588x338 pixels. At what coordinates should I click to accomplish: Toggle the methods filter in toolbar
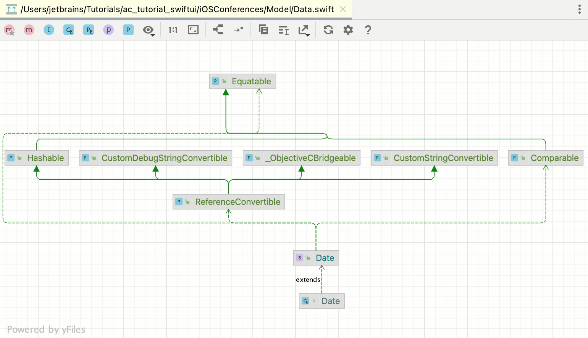(x=29, y=30)
